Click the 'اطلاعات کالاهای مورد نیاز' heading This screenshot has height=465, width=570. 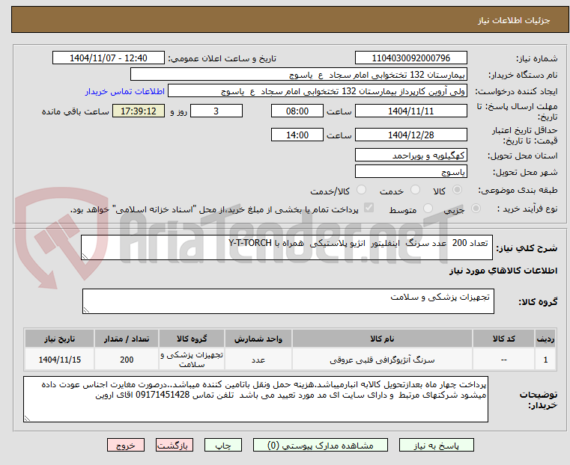[x=503, y=271]
